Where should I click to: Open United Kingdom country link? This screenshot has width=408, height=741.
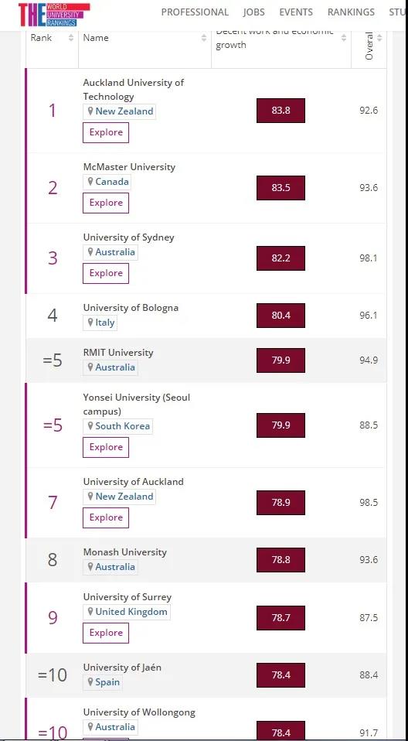[131, 612]
